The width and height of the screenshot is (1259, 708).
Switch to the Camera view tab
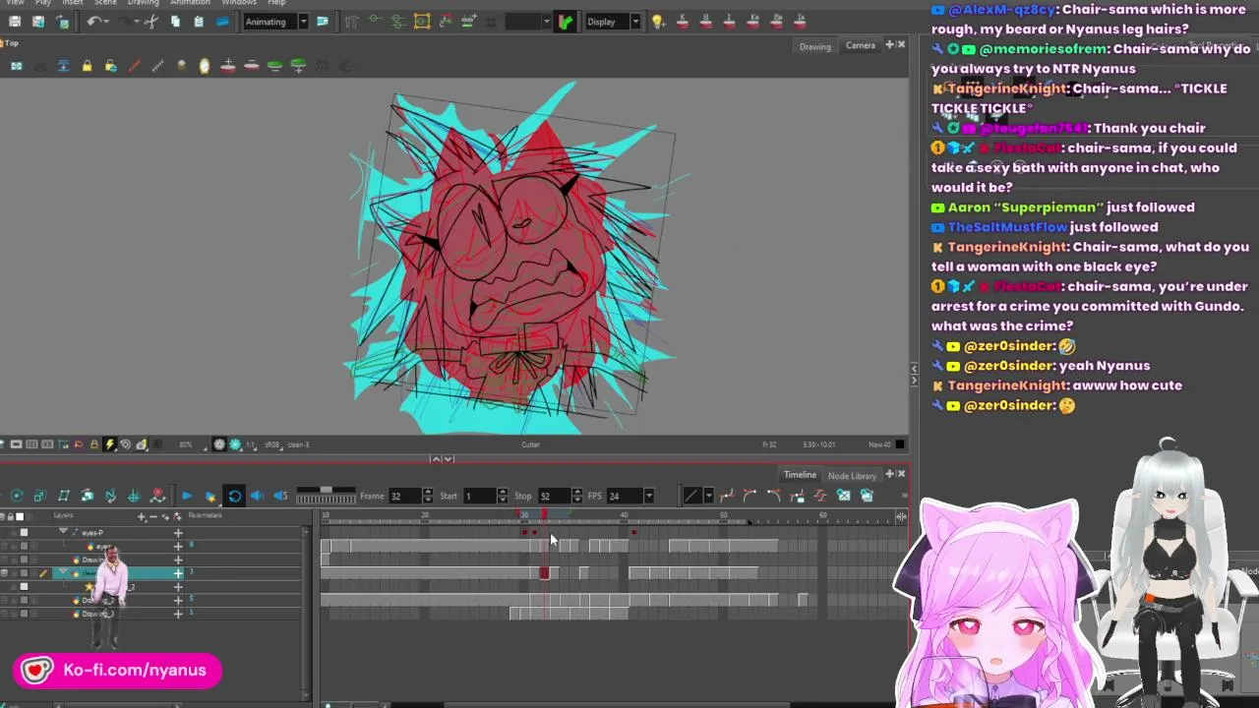coord(860,45)
